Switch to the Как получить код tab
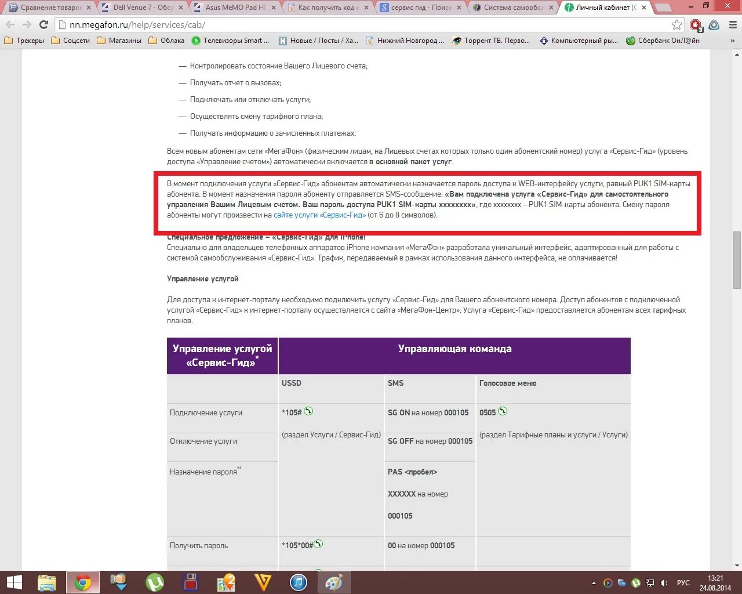Image resolution: width=742 pixels, height=594 pixels. coord(328,8)
